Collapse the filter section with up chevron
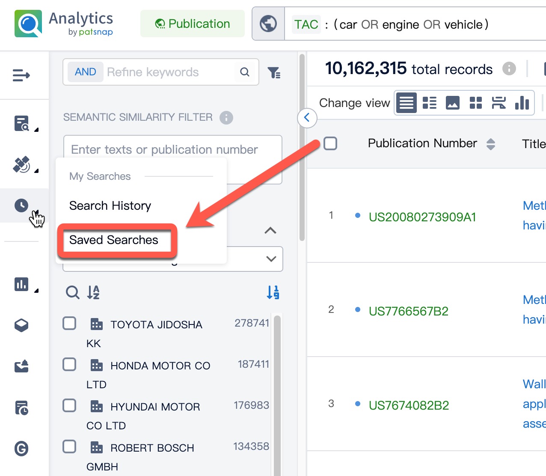The height and width of the screenshot is (476, 546). (x=270, y=231)
